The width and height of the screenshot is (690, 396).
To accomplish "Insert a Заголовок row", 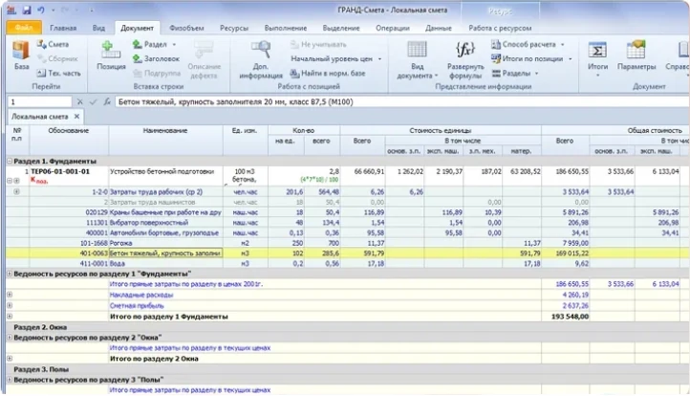I will (x=156, y=58).
